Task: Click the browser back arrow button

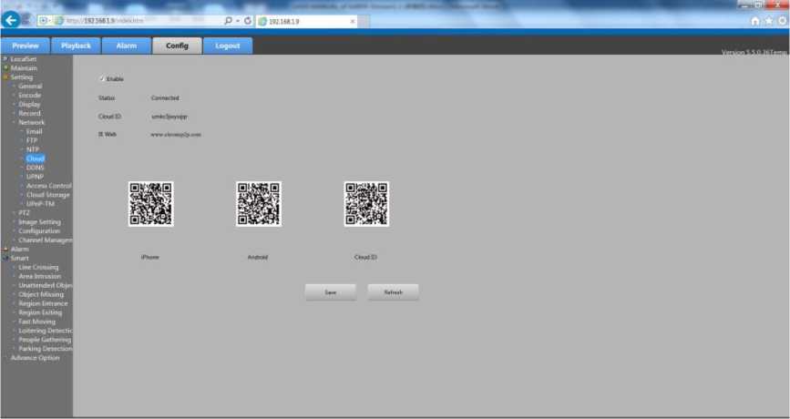Action: tap(12, 20)
